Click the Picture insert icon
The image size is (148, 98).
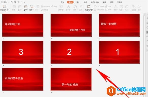coord(20,7)
